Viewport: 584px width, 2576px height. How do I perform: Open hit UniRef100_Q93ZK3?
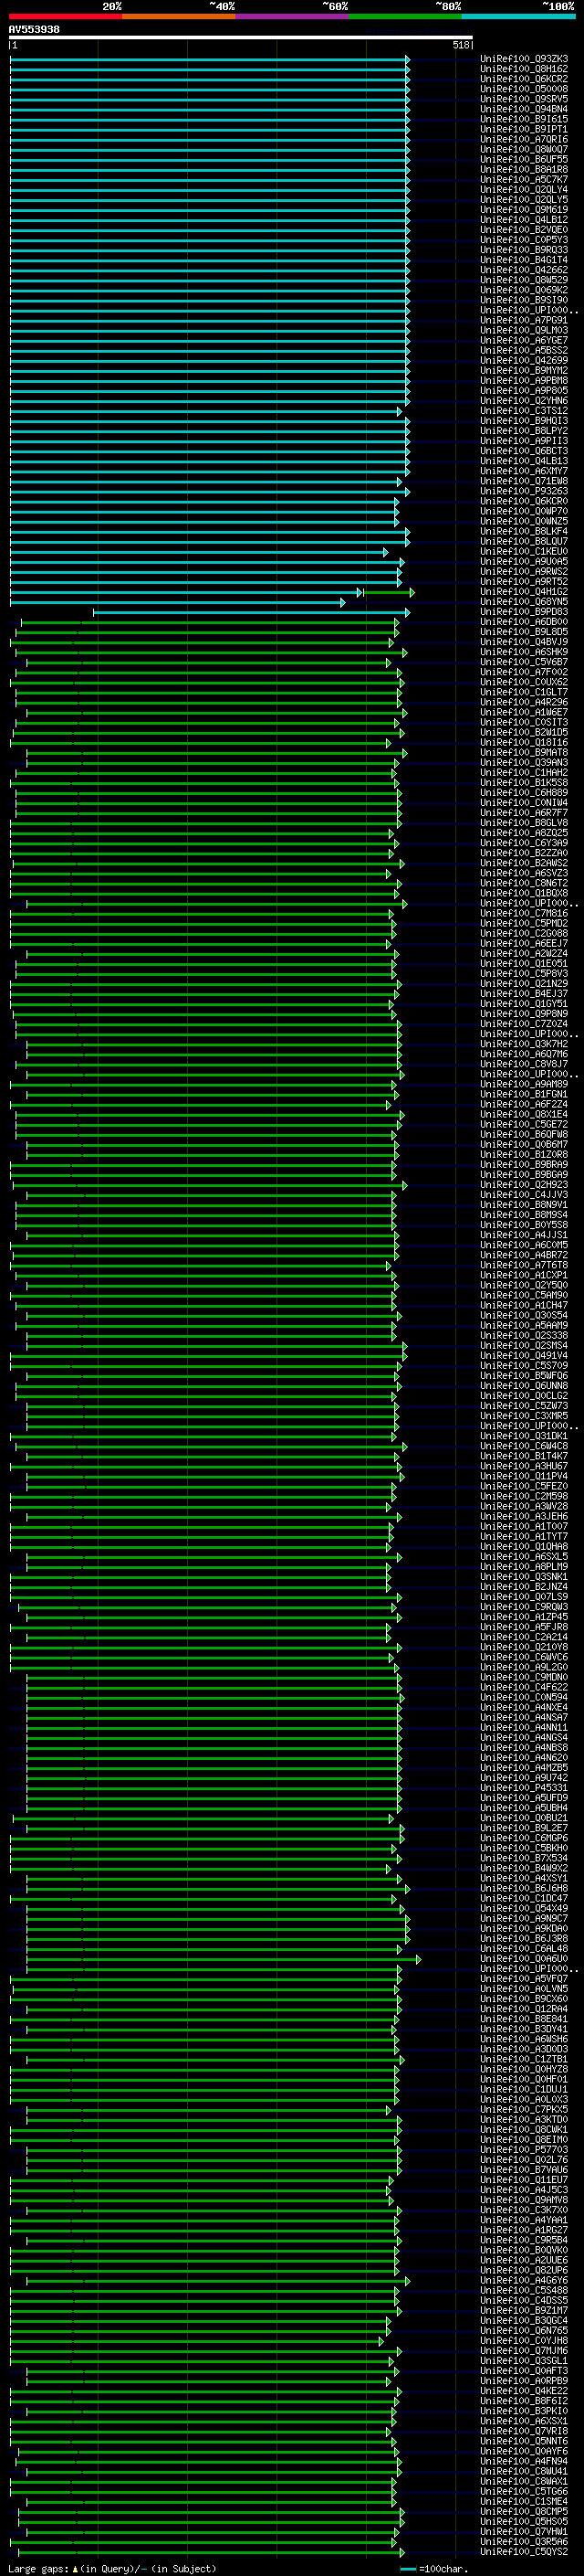pos(524,59)
